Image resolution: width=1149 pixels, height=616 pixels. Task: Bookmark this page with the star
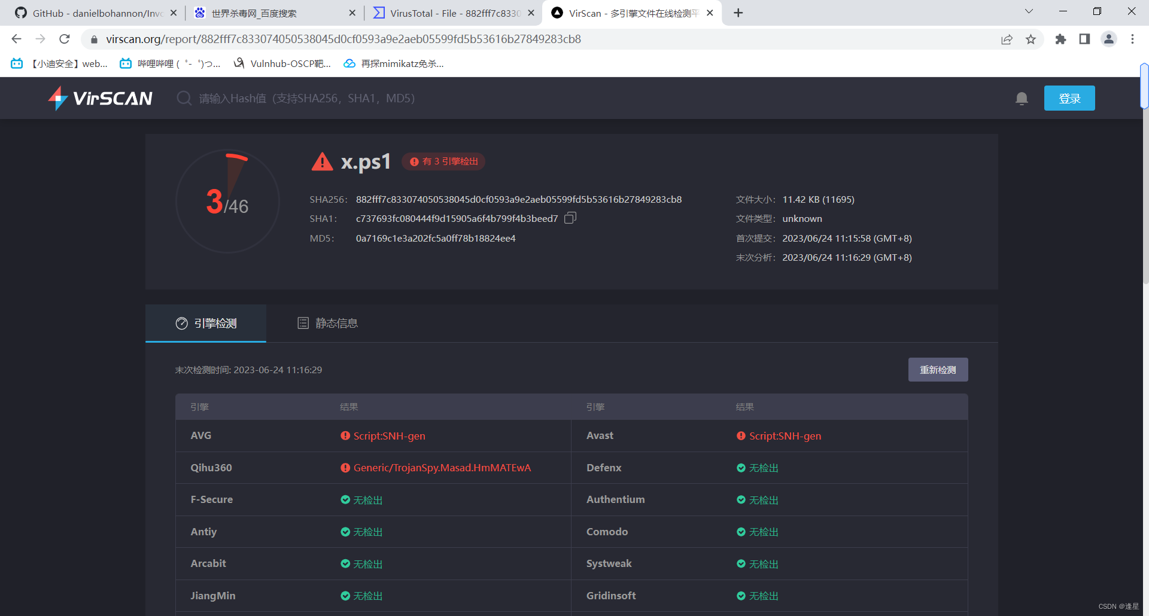[x=1031, y=39]
